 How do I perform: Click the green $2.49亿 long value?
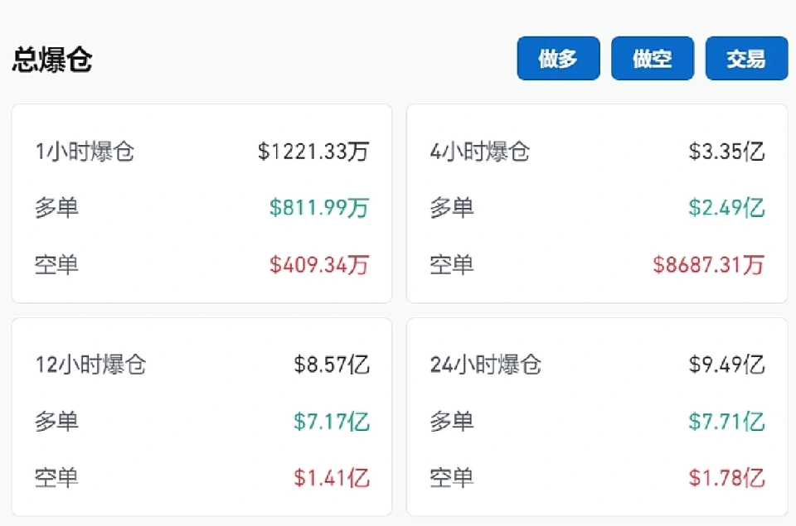pos(726,208)
